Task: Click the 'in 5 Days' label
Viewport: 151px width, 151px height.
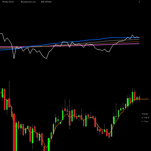Action: 145,121
